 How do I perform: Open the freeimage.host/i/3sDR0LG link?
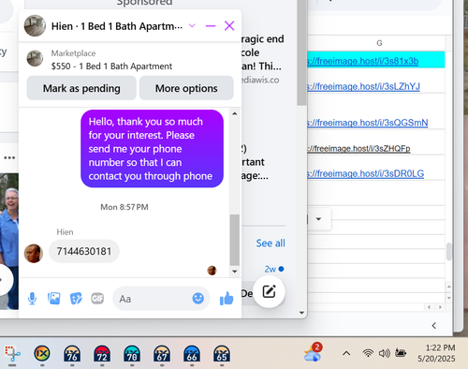pyautogui.click(x=366, y=173)
